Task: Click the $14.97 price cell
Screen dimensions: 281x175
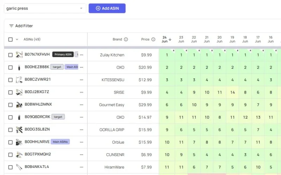Action: 145,117
